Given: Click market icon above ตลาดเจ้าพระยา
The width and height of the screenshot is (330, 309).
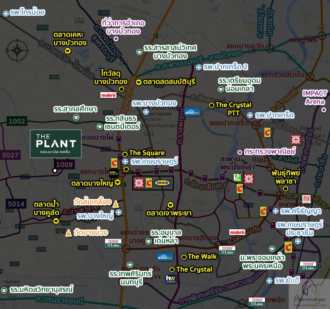Looking at the screenshot, I should click(171, 205).
